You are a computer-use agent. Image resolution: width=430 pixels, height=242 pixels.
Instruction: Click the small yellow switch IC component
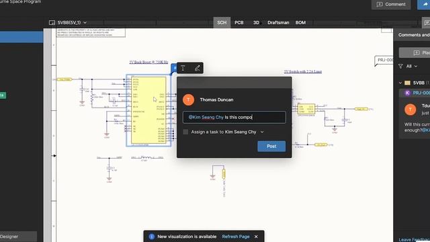click(x=306, y=109)
